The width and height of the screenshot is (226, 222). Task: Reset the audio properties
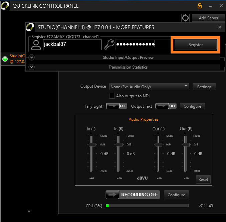[x=203, y=180]
